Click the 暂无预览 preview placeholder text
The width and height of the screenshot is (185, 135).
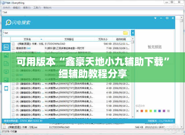pos(155,47)
